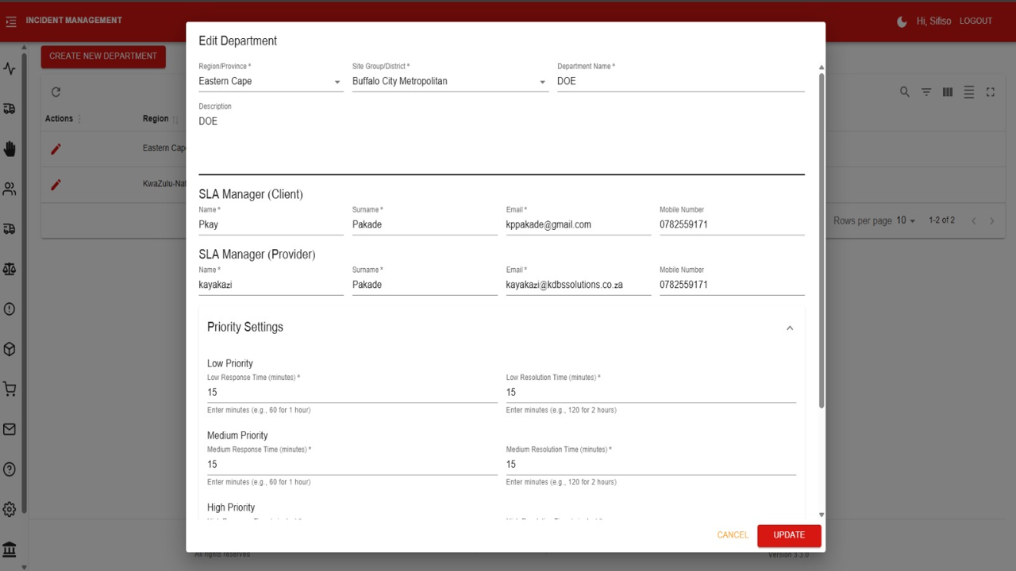
Task: Toggle table row density icon
Action: [969, 92]
